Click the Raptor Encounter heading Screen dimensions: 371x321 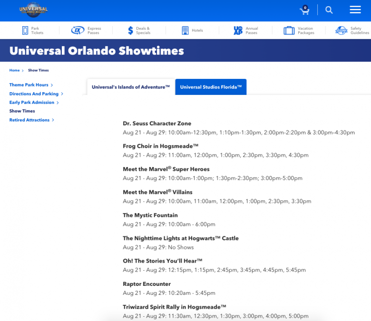coord(146,284)
